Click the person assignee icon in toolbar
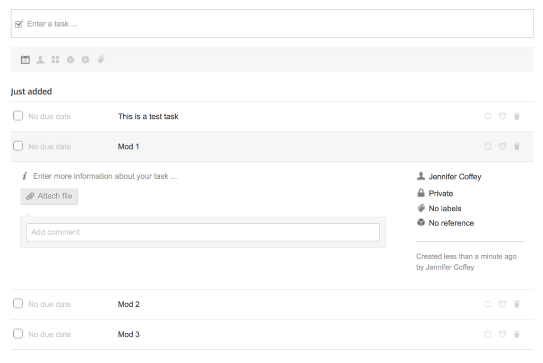The height and width of the screenshot is (363, 543). click(39, 60)
